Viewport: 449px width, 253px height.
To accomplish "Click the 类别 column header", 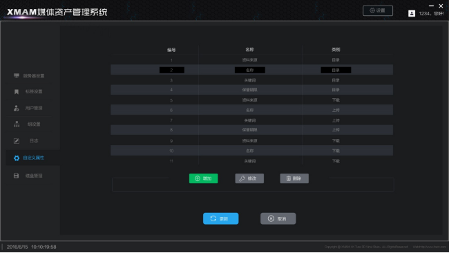I will pos(336,50).
